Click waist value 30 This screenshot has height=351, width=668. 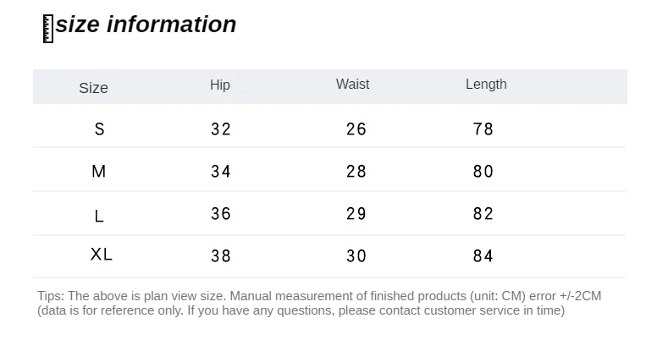356,255
